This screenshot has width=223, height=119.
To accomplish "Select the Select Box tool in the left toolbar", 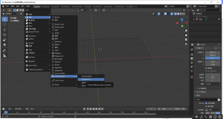I will (x=5, y=19).
